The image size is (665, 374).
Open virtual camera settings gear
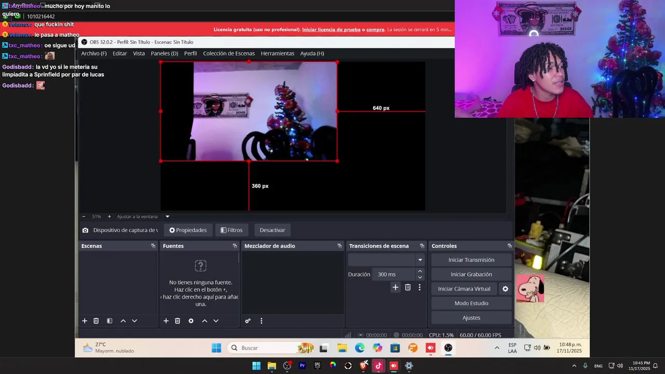pos(506,289)
